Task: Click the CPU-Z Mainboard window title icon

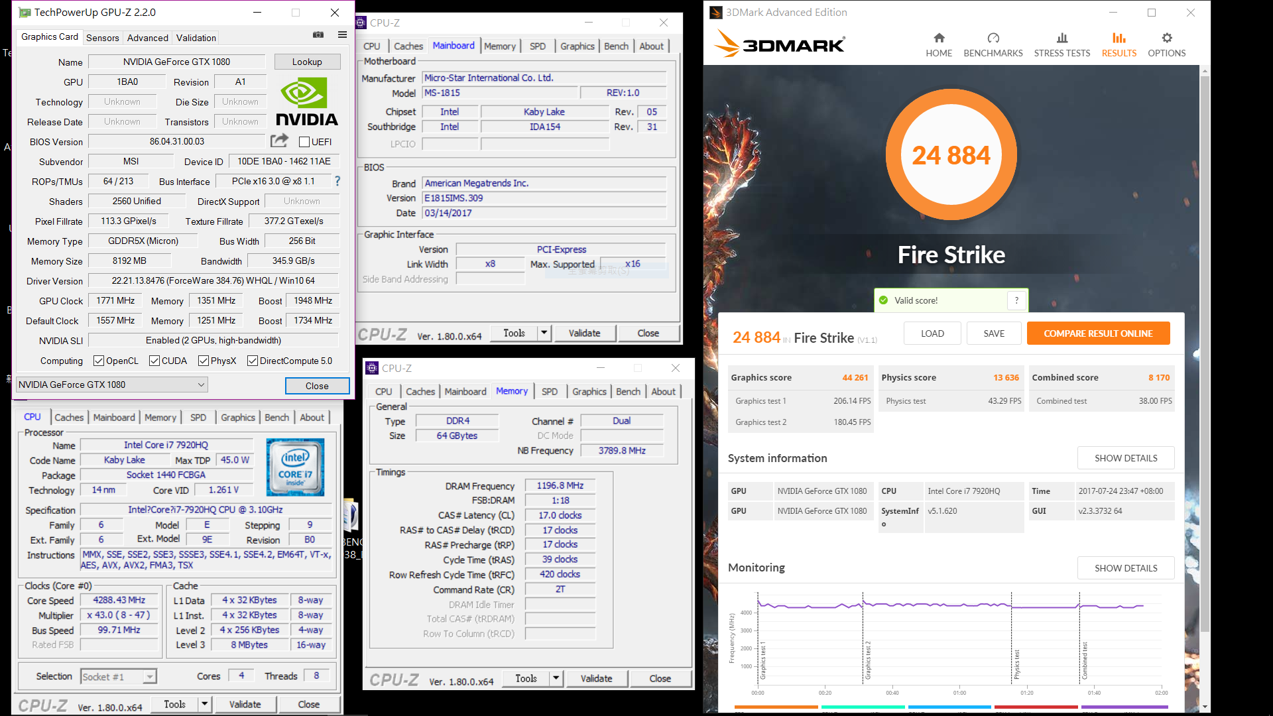Action: pos(361,23)
